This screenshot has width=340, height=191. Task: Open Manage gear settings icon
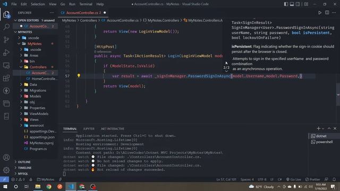click(6, 170)
